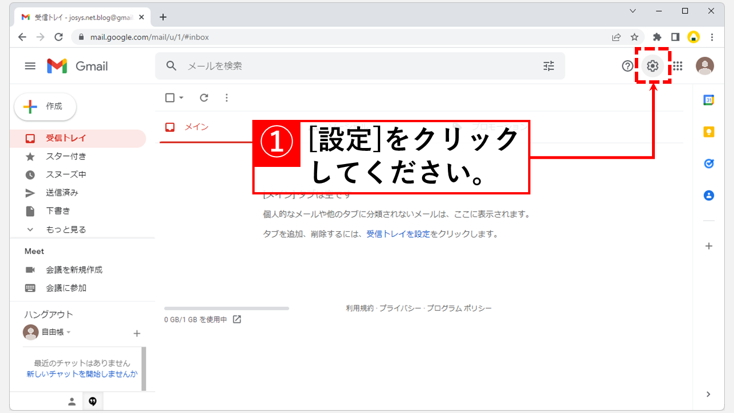Open the select dropdown arrow

pos(181,98)
